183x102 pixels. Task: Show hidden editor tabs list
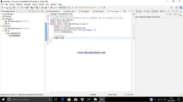click(125, 11)
